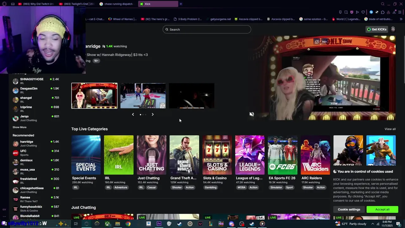Open a new browser tab with plus
The image size is (405, 228).
181,4
